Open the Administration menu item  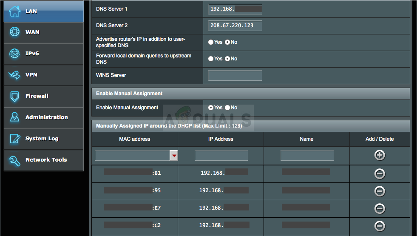tap(44, 118)
